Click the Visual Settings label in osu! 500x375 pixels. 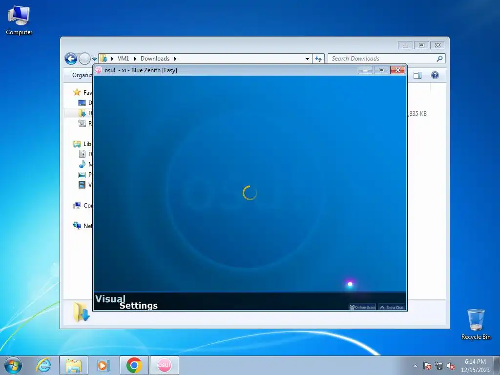(x=126, y=302)
